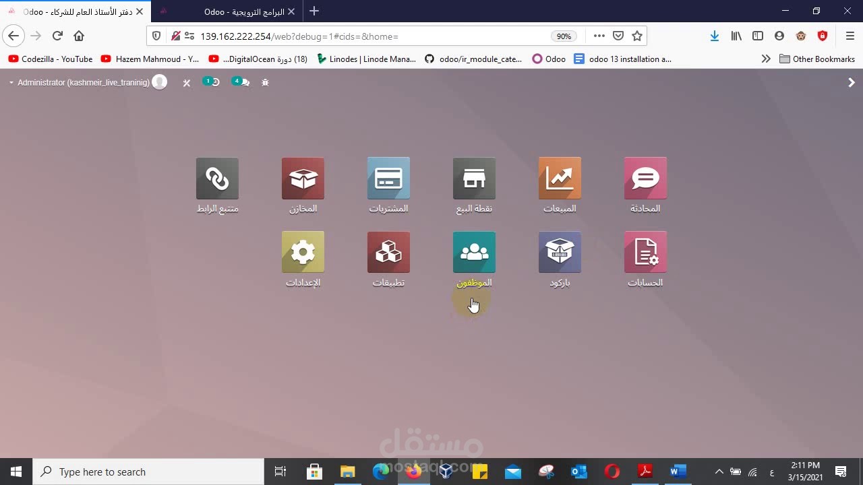Click the Odoo tools cross icon
The height and width of the screenshot is (485, 863).
[x=187, y=82]
